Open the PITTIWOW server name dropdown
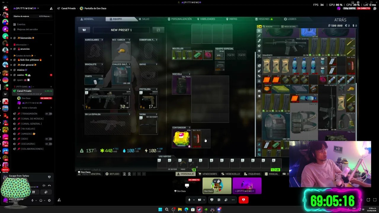 (x=26, y=8)
